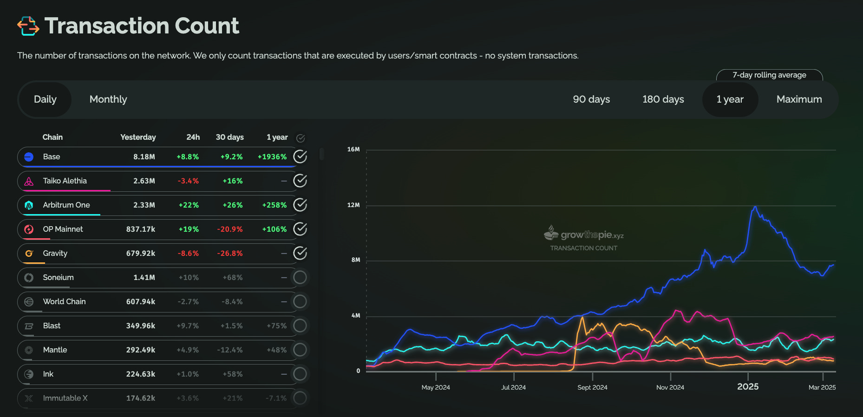Viewport: 863px width, 417px height.
Task: Click Gravity value 679.92k
Action: (x=141, y=254)
